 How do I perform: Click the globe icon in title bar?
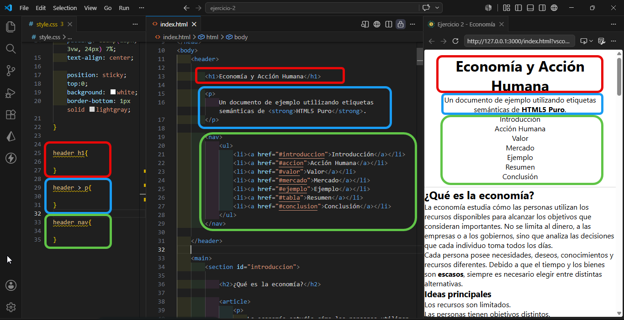[x=554, y=8]
